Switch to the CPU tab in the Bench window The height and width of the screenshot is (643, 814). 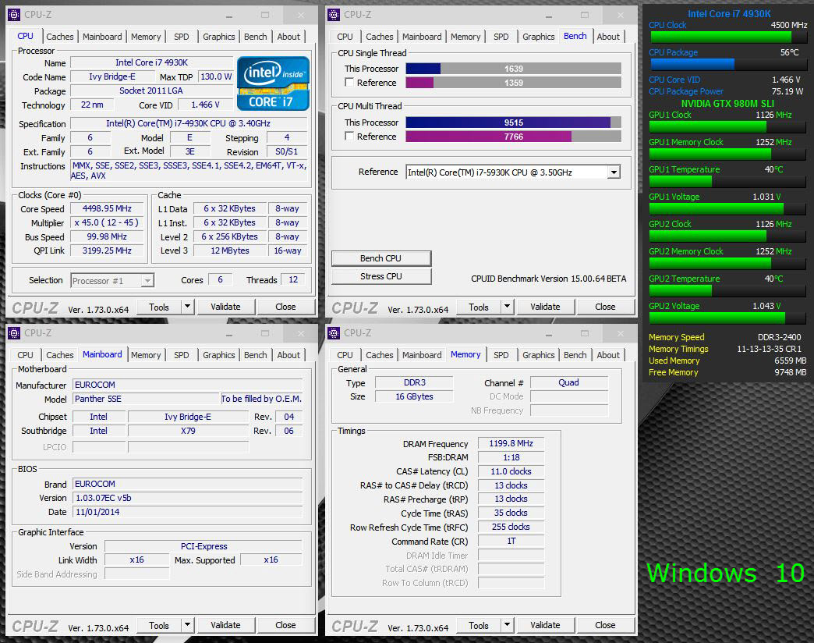pyautogui.click(x=345, y=37)
